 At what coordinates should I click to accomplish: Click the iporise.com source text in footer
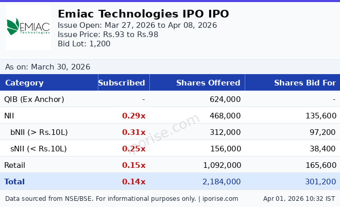[220, 199]
